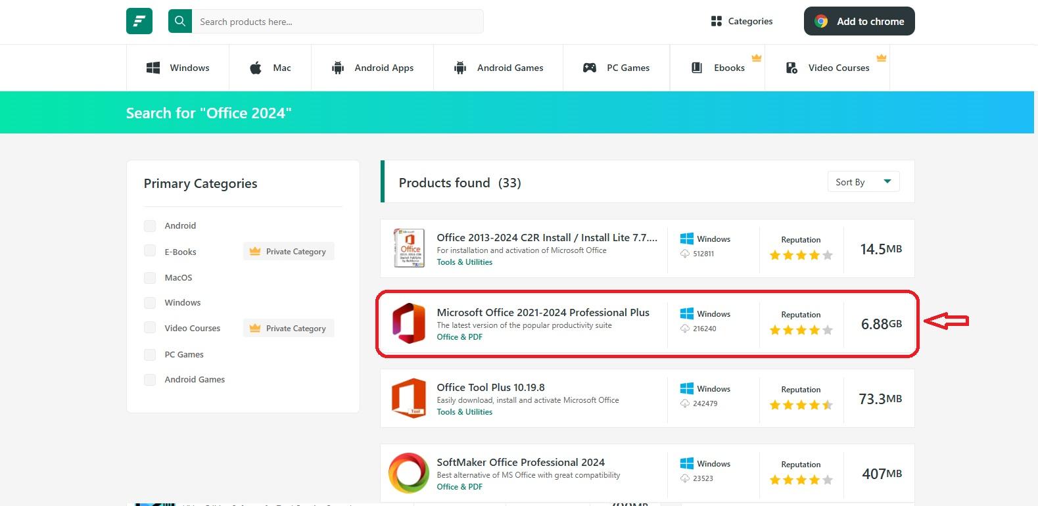This screenshot has height=506, width=1038.
Task: Click the Apple logo beside Mac
Action: 256,68
